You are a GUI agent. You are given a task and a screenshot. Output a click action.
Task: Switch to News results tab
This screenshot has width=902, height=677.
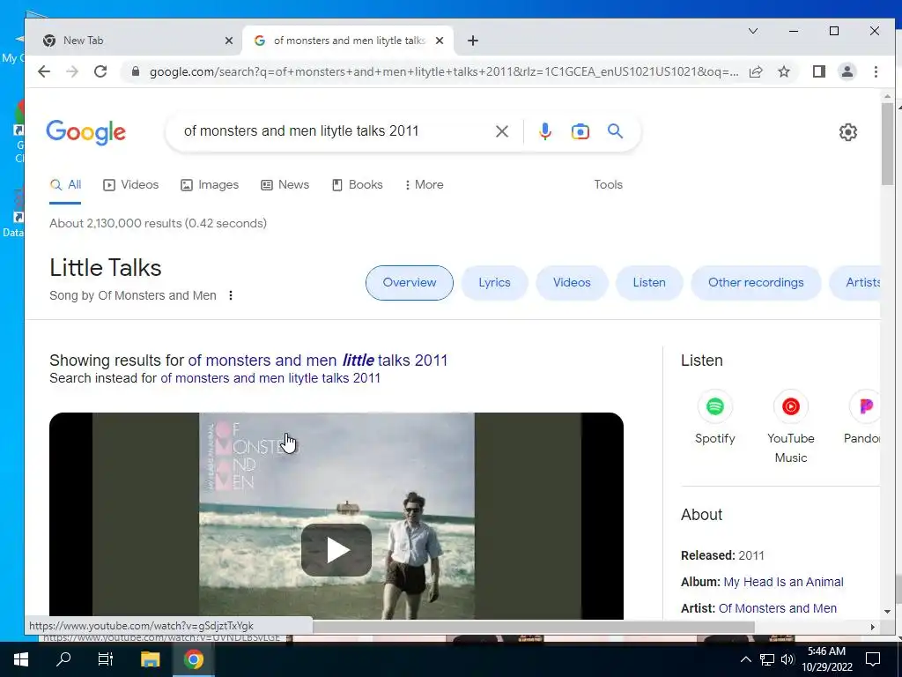coord(285,185)
